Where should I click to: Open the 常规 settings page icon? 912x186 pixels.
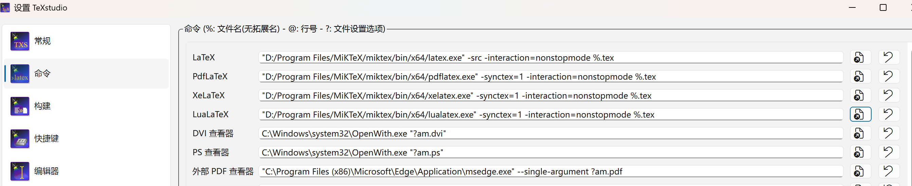click(x=20, y=41)
